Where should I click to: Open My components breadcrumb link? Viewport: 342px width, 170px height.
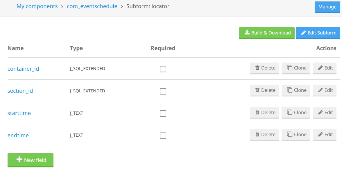(x=37, y=6)
